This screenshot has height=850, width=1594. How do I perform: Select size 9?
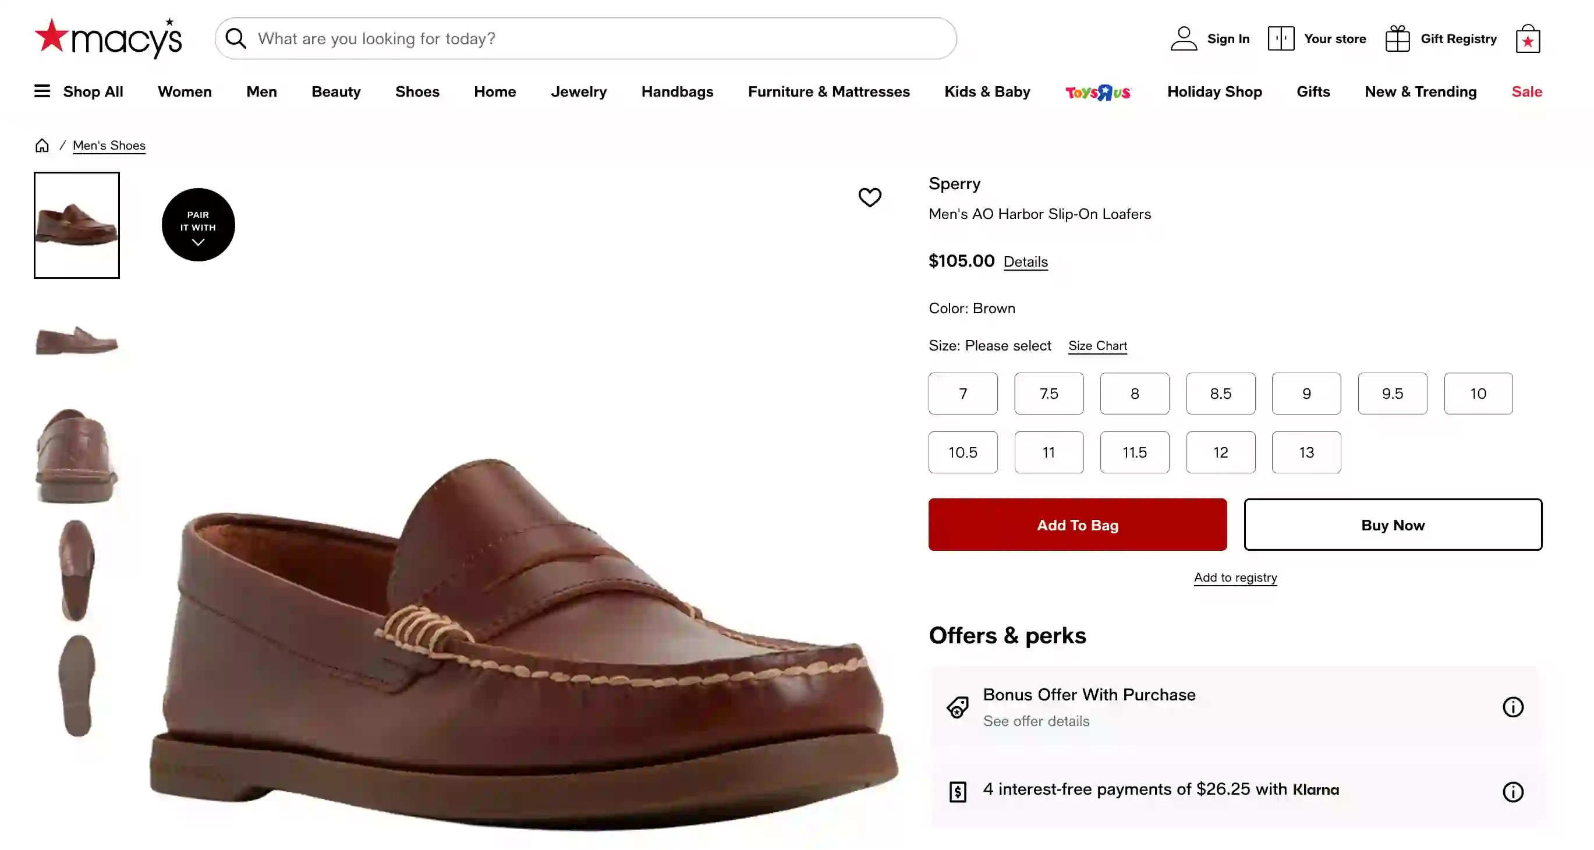(x=1307, y=394)
